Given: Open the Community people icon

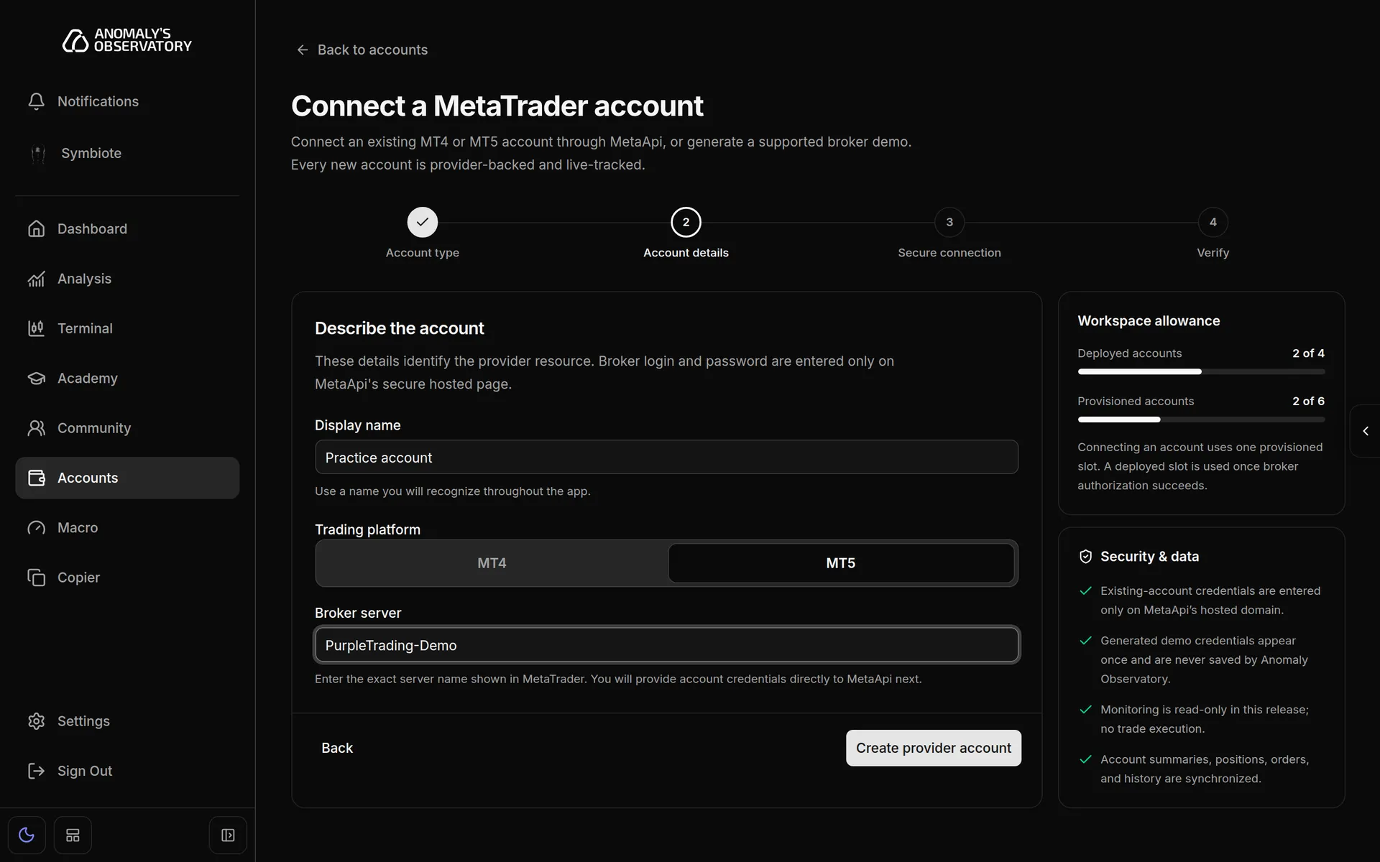Looking at the screenshot, I should coord(37,428).
